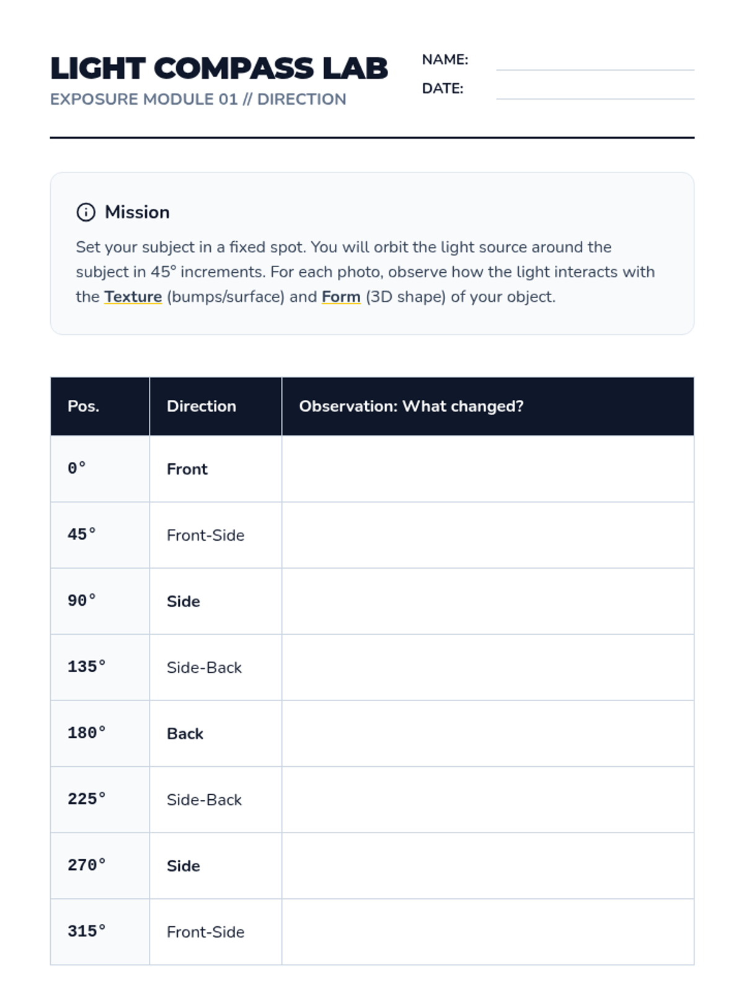Click the Observation: What changed? header
744x992 pixels.
411,406
